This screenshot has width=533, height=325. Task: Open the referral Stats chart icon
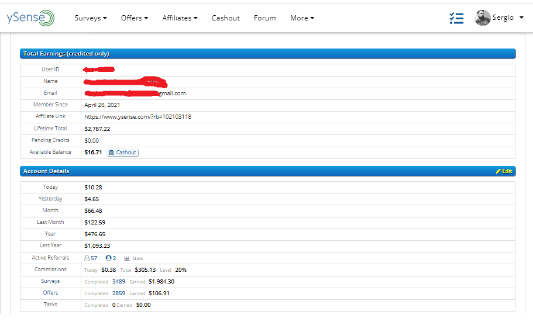127,258
